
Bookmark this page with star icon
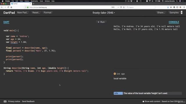point(124,7)
